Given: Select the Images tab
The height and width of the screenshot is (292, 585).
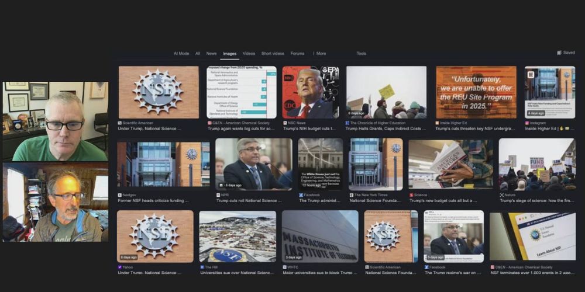Looking at the screenshot, I should [x=229, y=54].
